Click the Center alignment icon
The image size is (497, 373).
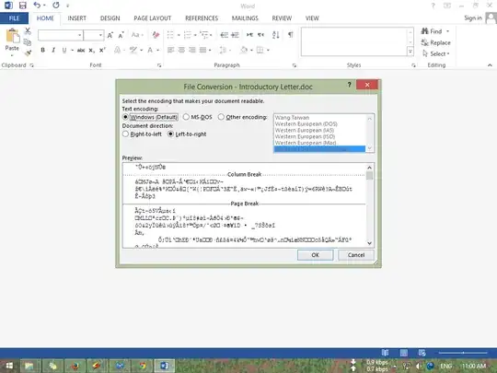181,50
